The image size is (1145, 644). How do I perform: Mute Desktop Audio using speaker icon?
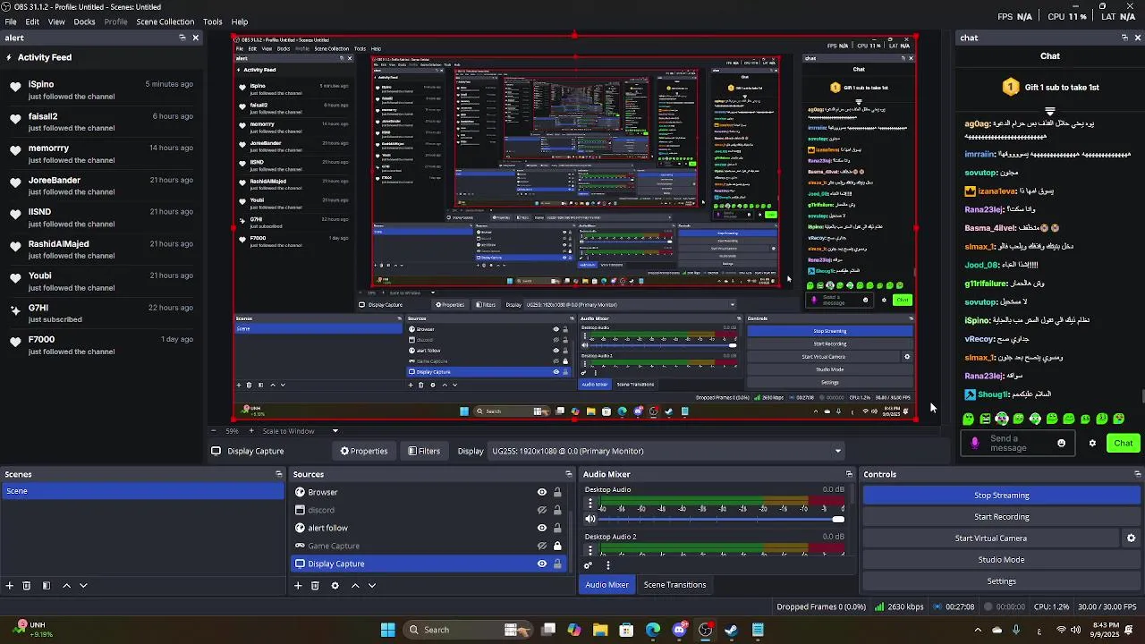(x=589, y=519)
